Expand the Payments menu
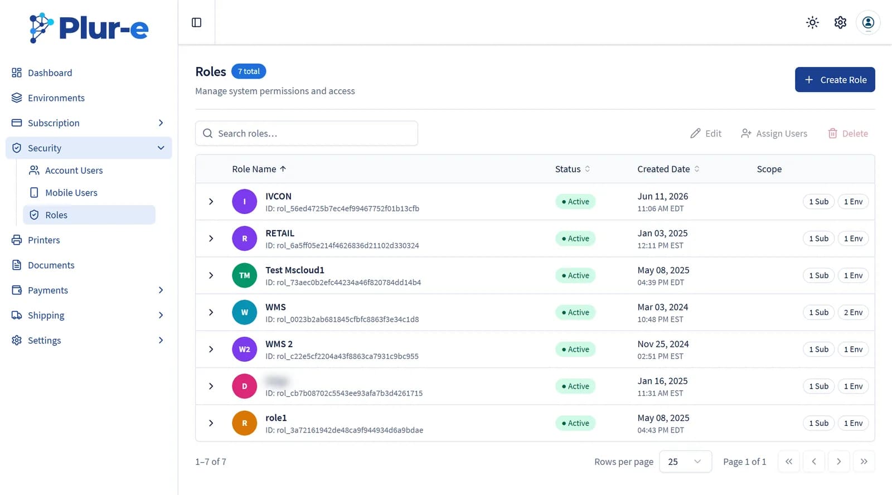 click(x=89, y=290)
